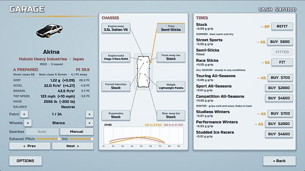Open Suspension Stock slot
The width and height of the screenshot is (305, 171).
tap(116, 115)
